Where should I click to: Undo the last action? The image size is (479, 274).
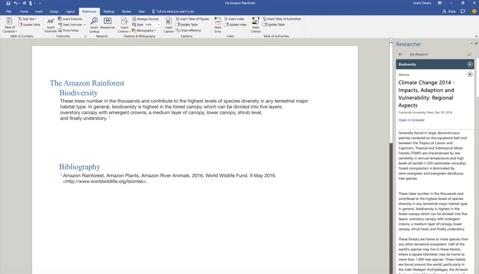coord(15,3)
